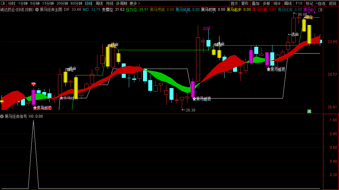Click the 32.85 price axis label
This screenshot has height=190, width=339.
[332, 42]
